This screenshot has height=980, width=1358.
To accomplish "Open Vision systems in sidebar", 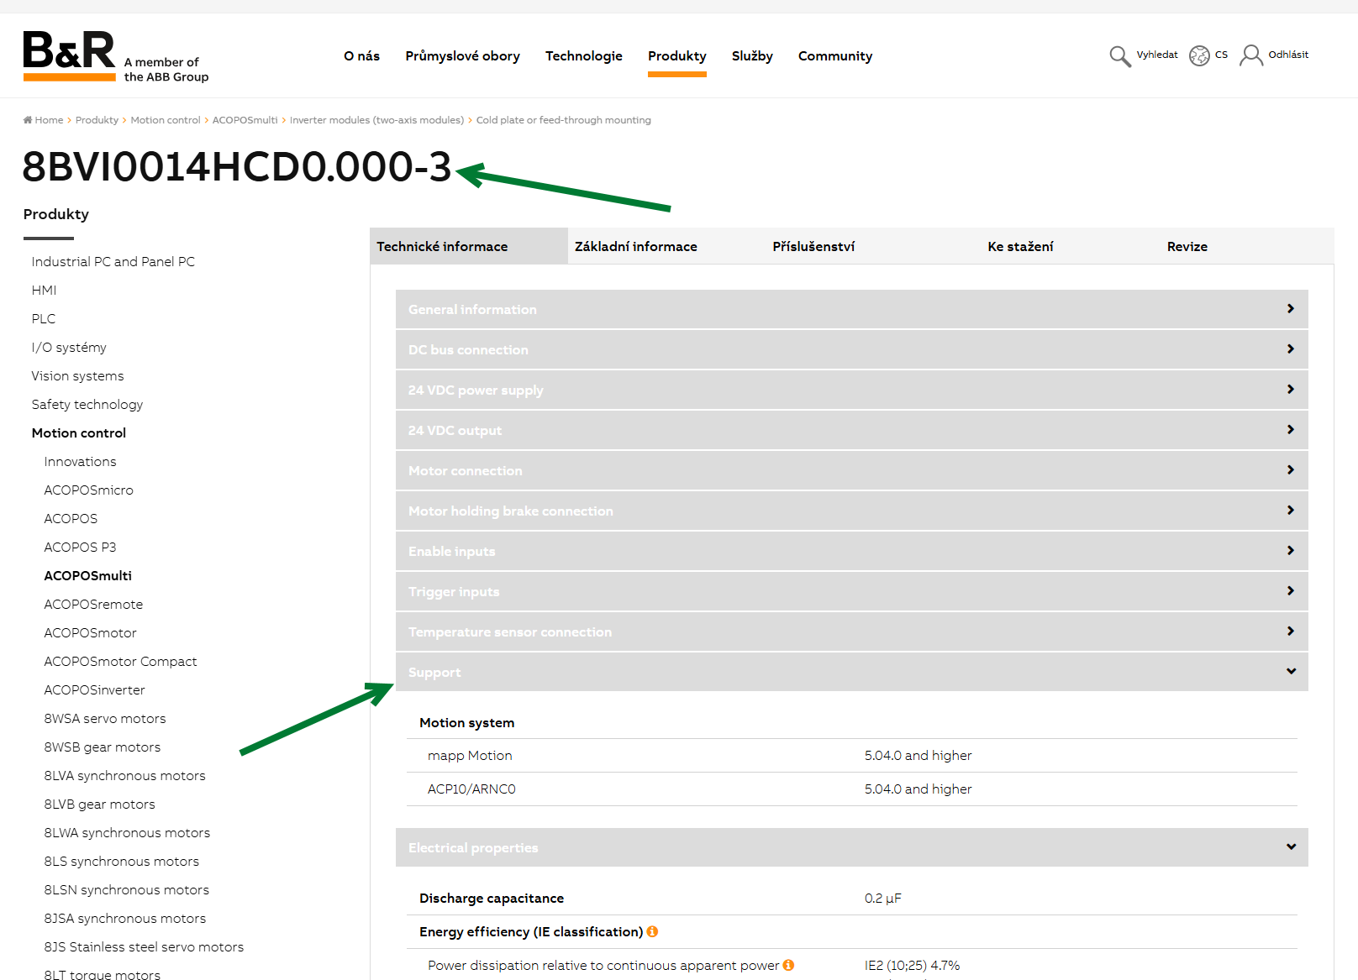I will (77, 376).
